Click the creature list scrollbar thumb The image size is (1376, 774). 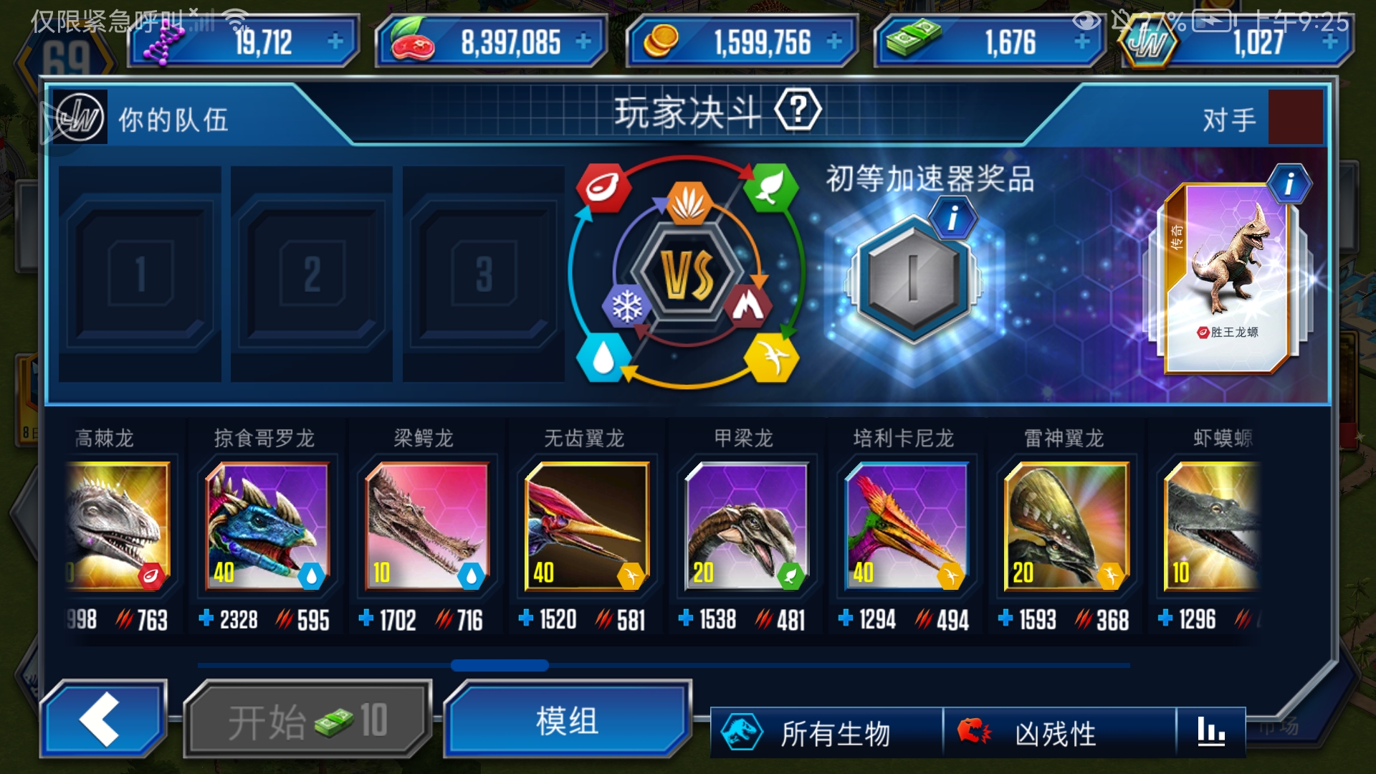500,665
